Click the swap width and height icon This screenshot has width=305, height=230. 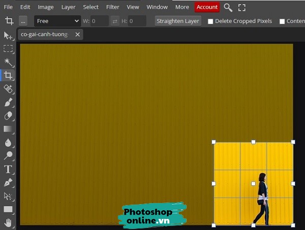click(x=115, y=21)
